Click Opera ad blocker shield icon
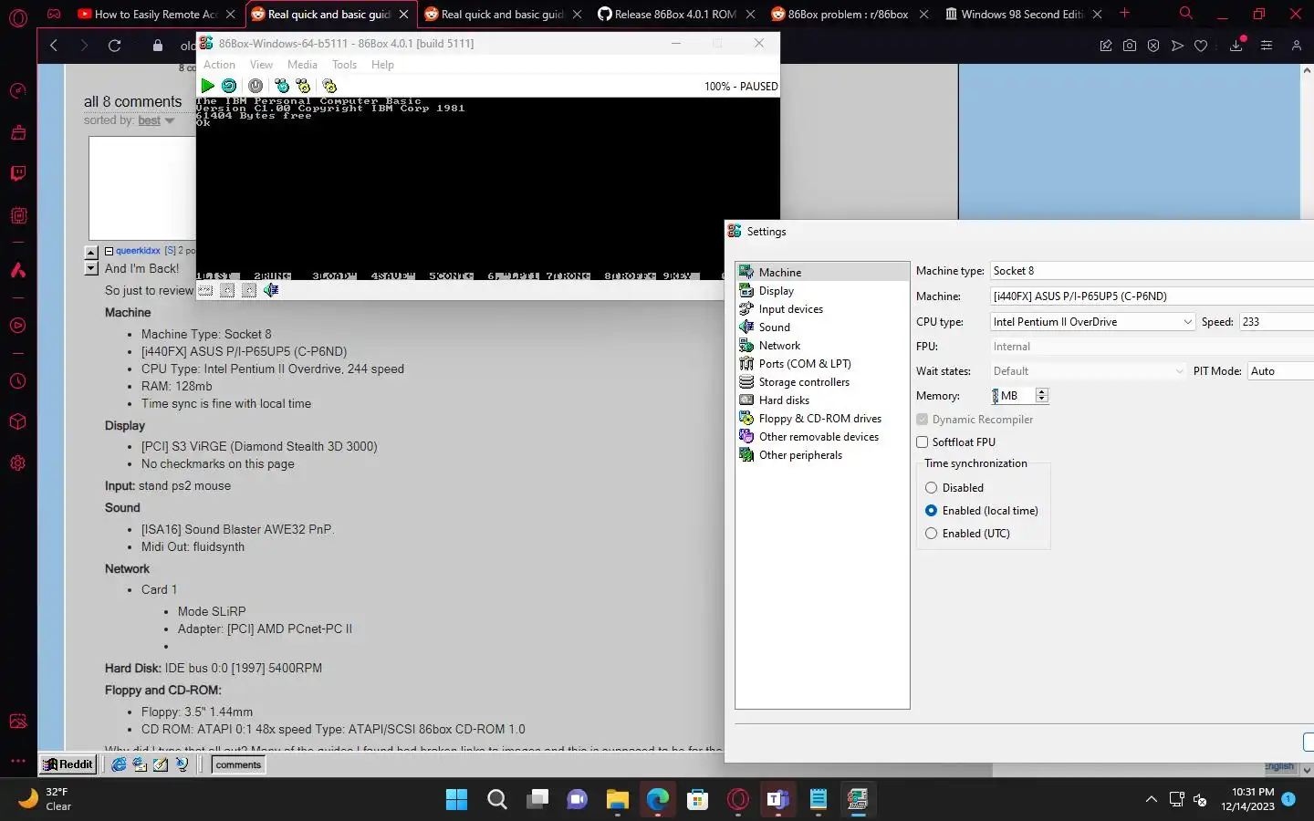The height and width of the screenshot is (821, 1314). pos(1153,46)
